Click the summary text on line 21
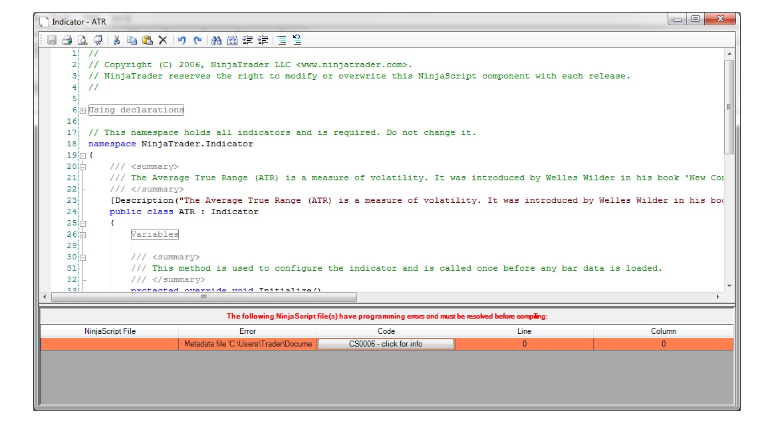This screenshot has width=766, height=431. 417,178
